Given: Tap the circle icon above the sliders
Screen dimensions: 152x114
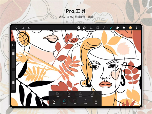Looking at the screenshot, I should (x=13, y=45).
